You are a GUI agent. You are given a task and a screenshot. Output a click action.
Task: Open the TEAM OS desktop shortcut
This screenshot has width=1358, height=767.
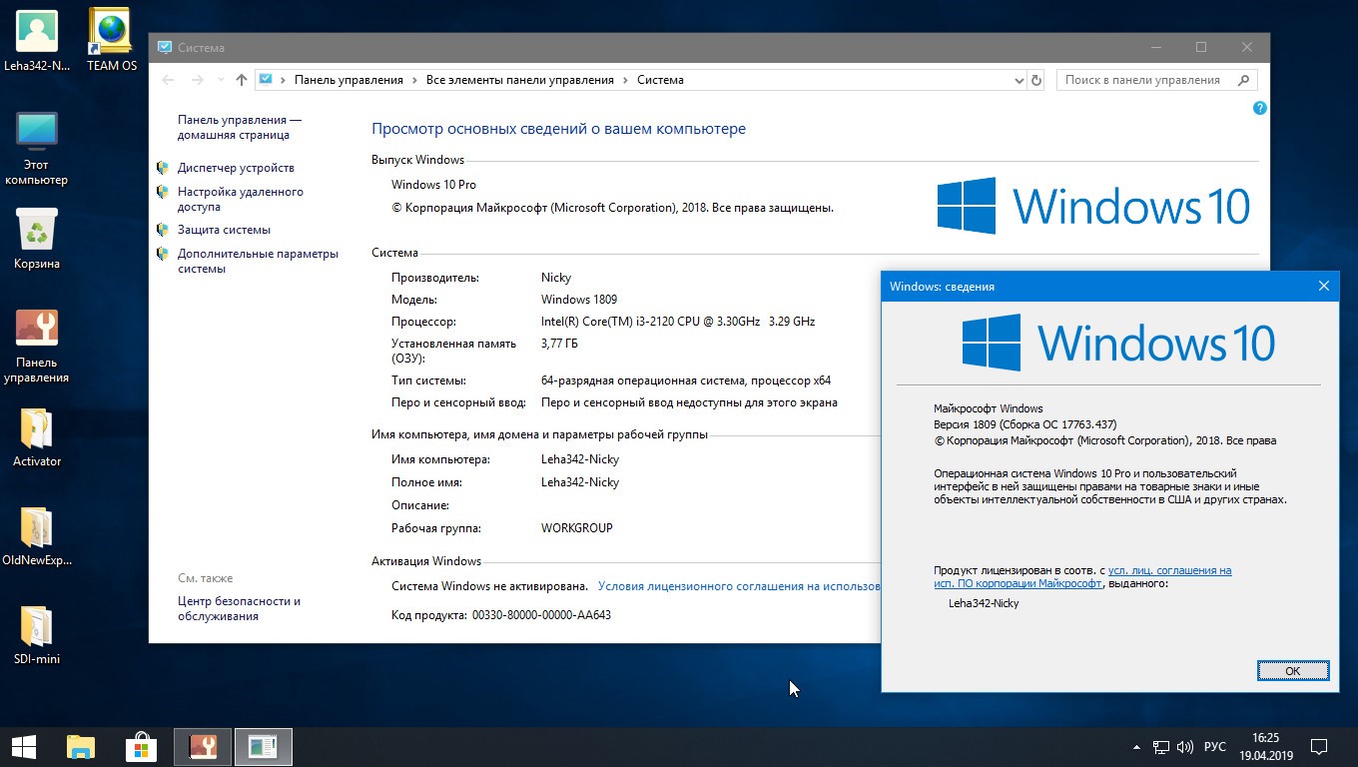pyautogui.click(x=111, y=40)
